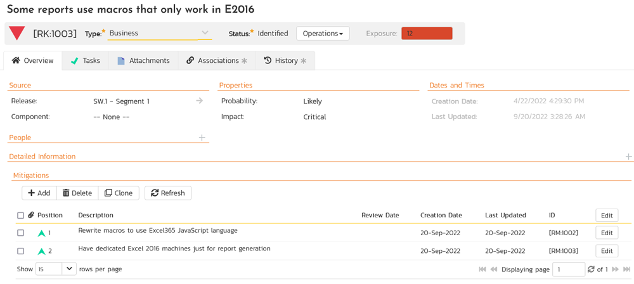
Task: Switch to the Overview tab
Action: click(33, 61)
